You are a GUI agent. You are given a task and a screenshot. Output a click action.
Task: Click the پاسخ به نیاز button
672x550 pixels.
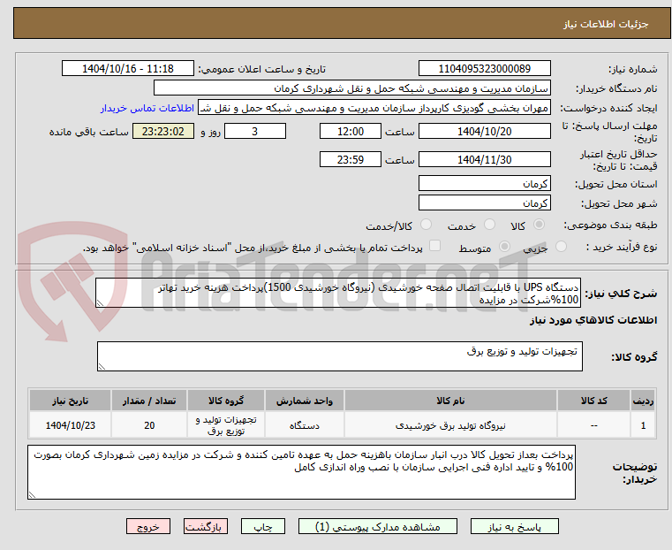pos(514,527)
